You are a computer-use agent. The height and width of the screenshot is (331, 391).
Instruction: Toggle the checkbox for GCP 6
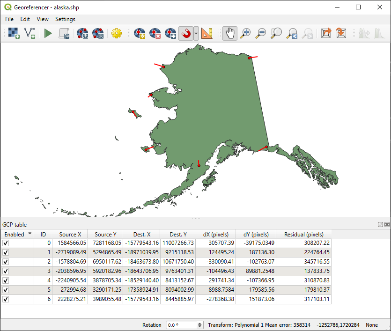click(x=5, y=300)
